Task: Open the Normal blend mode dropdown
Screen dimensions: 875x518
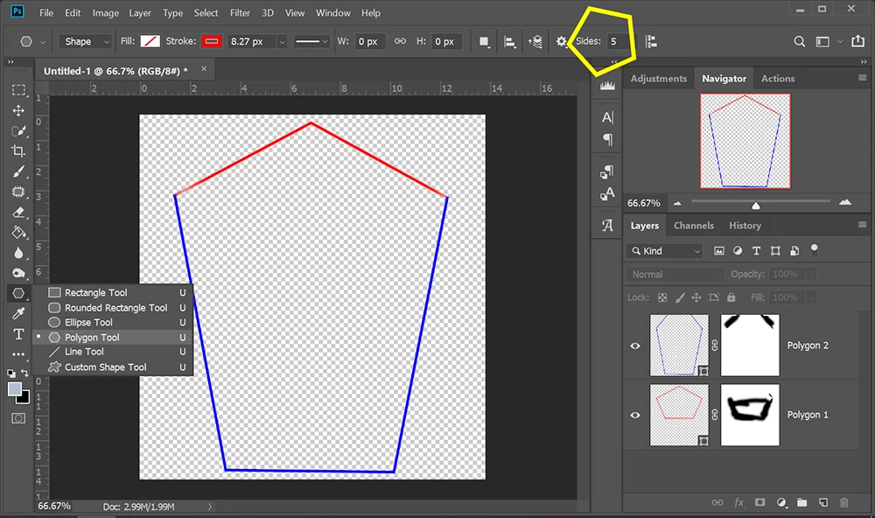Action: click(x=675, y=274)
